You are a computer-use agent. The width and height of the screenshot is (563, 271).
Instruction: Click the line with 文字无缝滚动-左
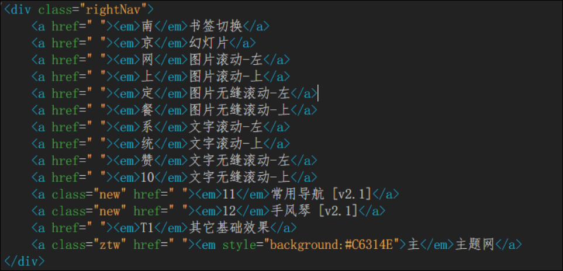coord(174,161)
